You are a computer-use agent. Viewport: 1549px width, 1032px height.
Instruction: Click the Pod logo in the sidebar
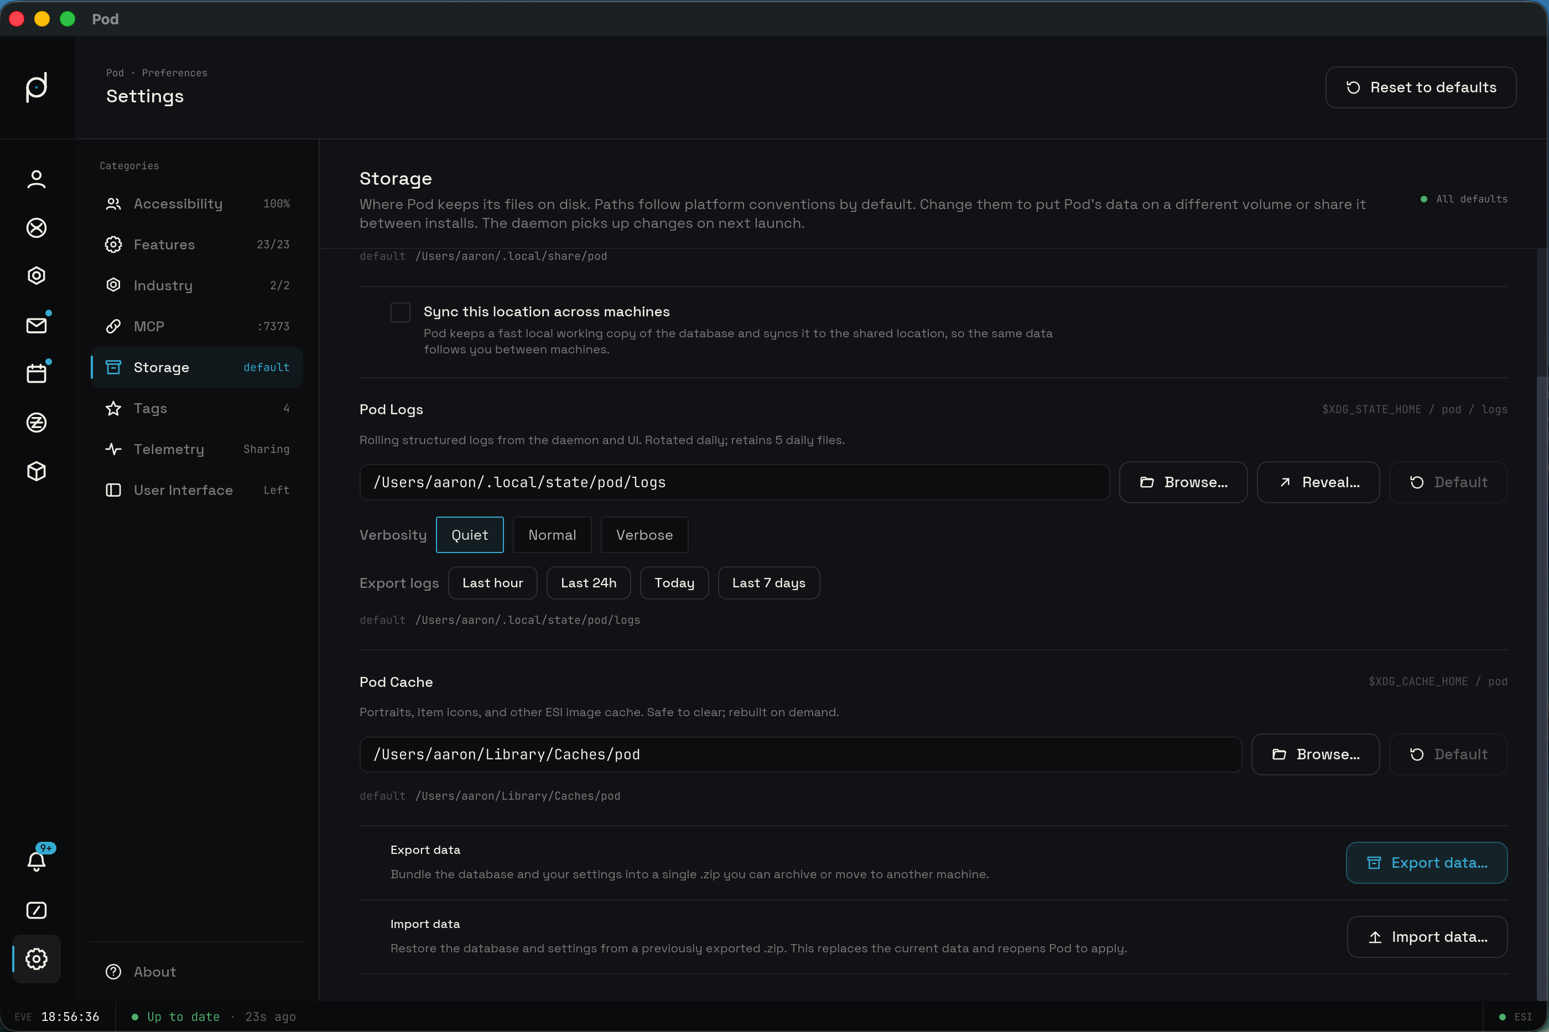tap(36, 87)
